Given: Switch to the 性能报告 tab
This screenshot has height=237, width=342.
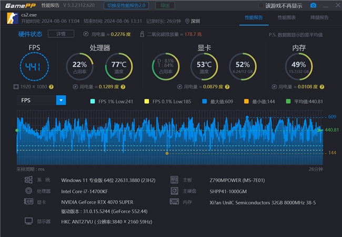Looking at the screenshot, I should [x=254, y=18].
